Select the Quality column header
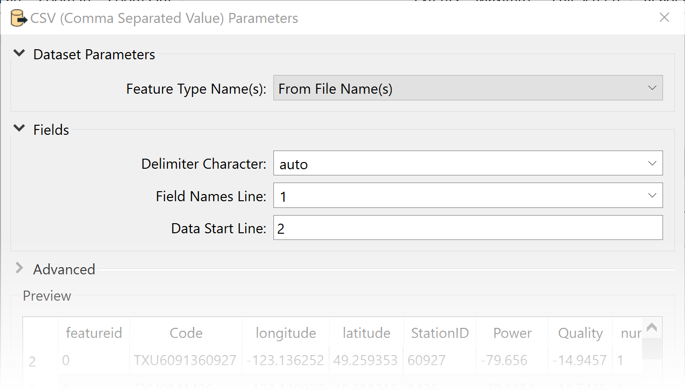 click(x=580, y=333)
